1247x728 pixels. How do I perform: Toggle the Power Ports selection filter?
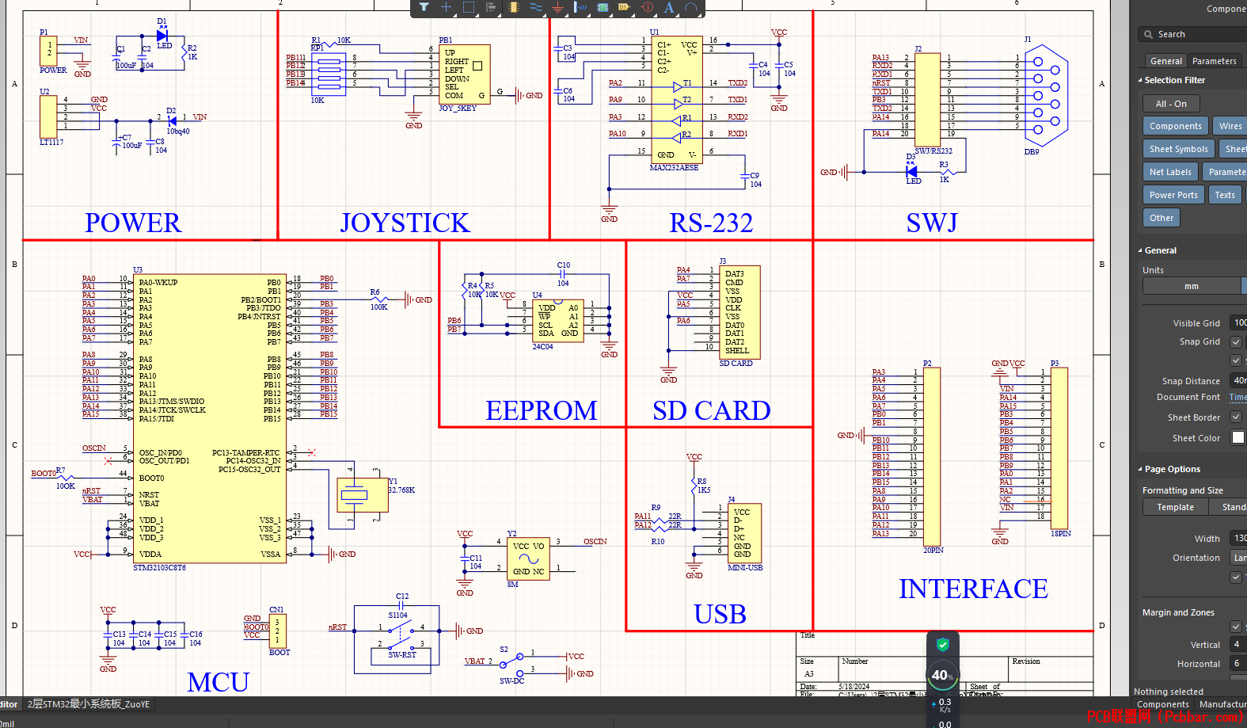pyautogui.click(x=1173, y=195)
